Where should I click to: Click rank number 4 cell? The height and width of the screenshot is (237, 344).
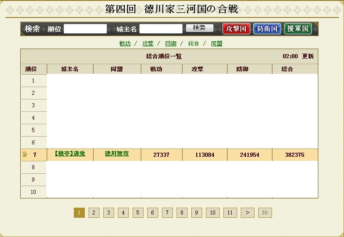pos(33,118)
